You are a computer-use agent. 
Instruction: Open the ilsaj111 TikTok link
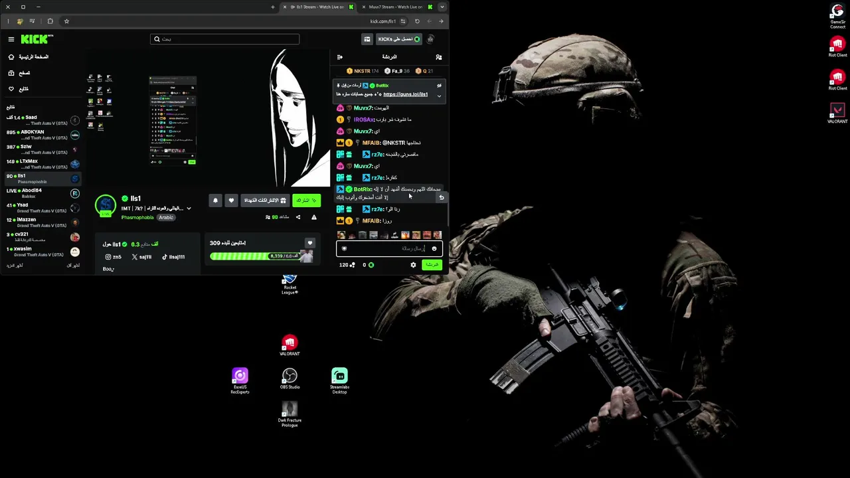pos(173,257)
